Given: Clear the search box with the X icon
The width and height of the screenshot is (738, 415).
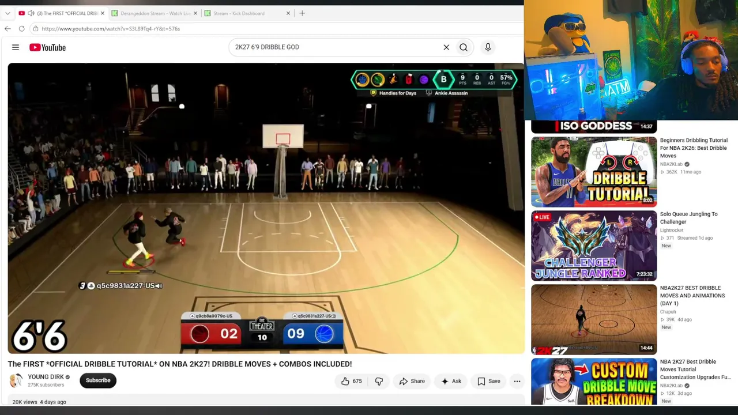Looking at the screenshot, I should 446,47.
